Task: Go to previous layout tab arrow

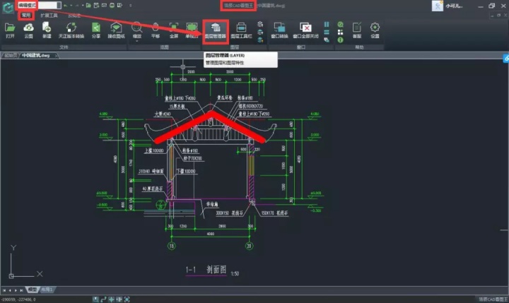Action: 10,290
